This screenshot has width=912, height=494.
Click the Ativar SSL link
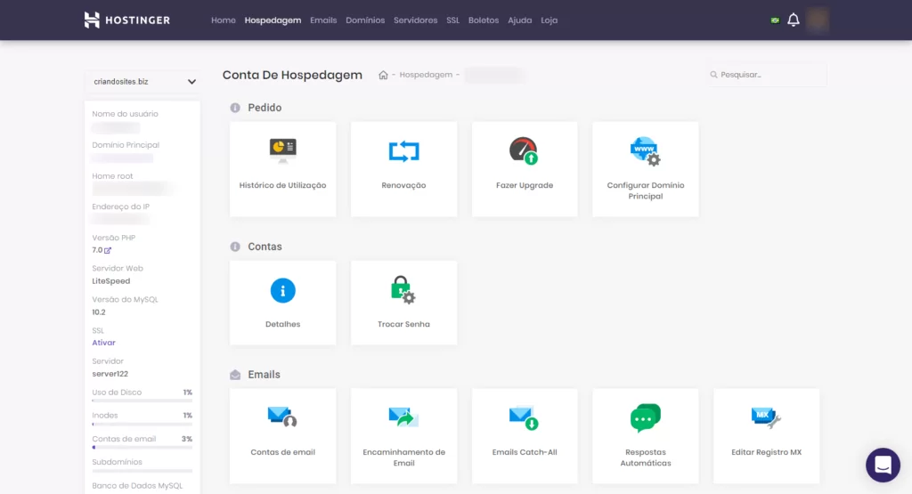tap(103, 343)
